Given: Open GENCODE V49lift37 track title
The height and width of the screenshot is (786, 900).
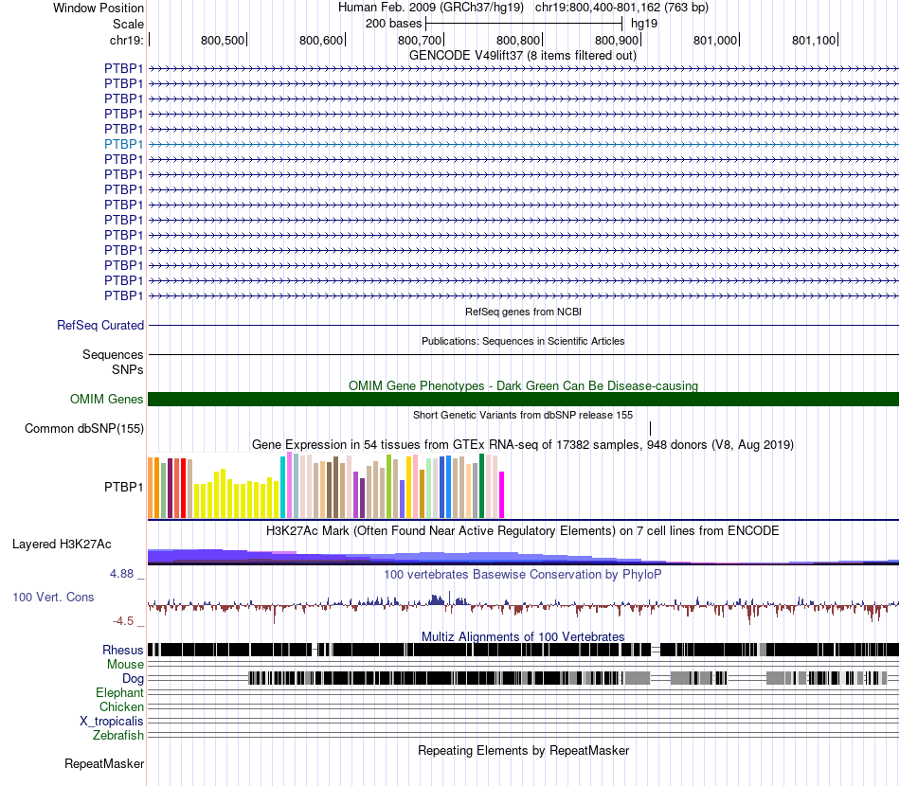Looking at the screenshot, I should [x=522, y=56].
